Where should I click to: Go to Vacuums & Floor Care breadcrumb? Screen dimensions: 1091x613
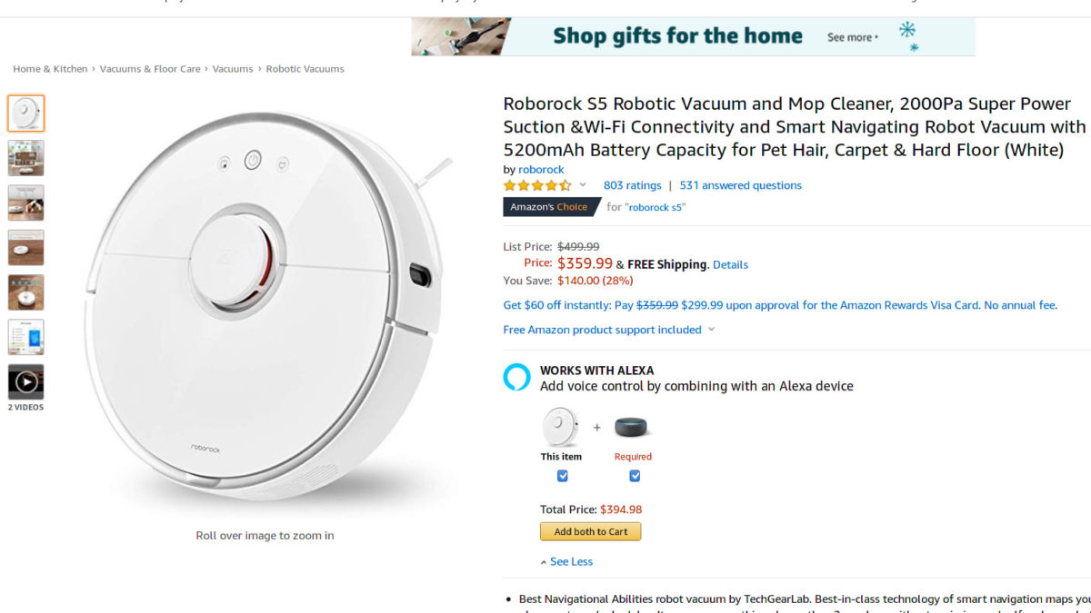[150, 69]
